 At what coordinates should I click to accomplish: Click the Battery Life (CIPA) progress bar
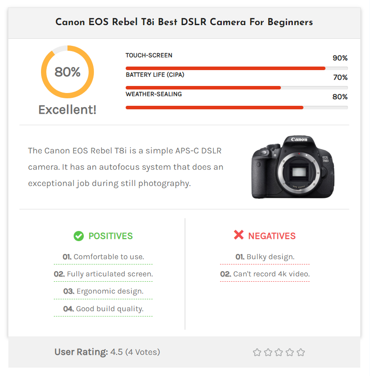[x=236, y=88]
